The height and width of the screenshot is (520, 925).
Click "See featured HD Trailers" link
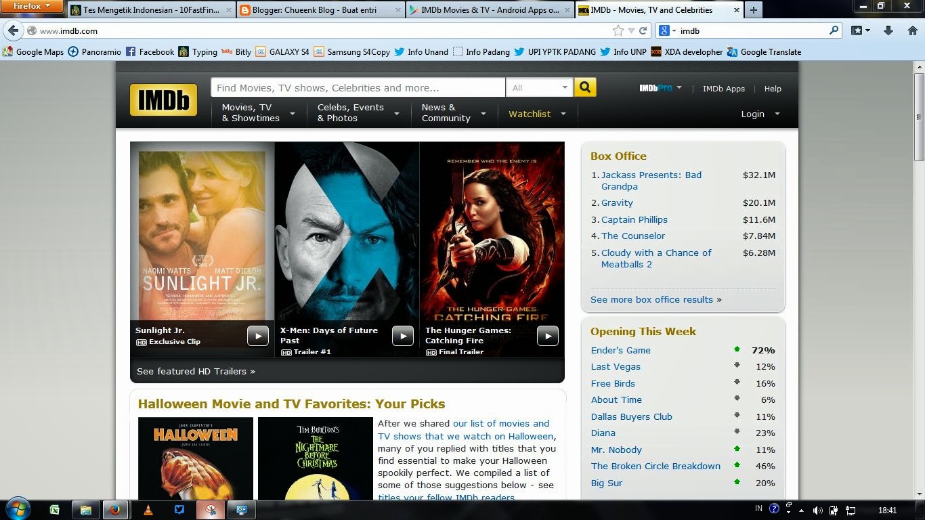pos(196,371)
